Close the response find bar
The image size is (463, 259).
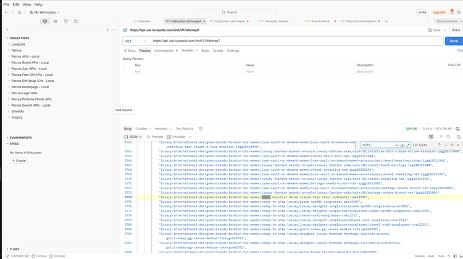tap(458, 145)
